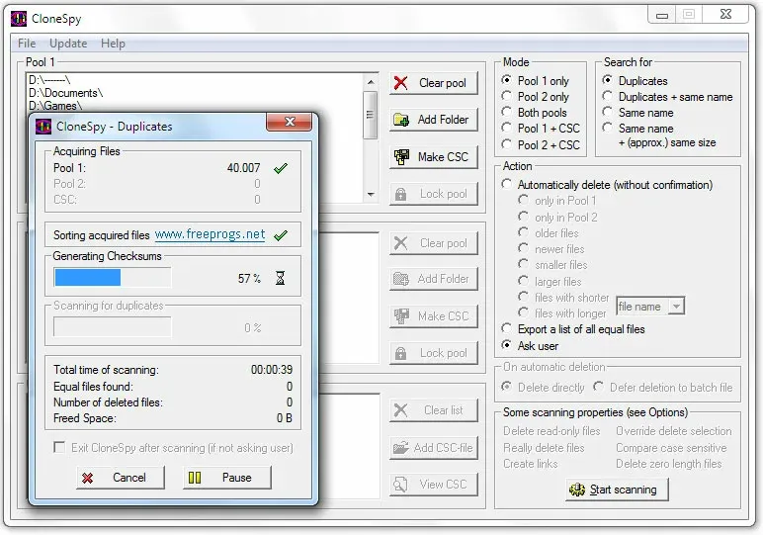This screenshot has width=763, height=535.
Task: Click the Pool 1 list scrollbar thumb
Action: (371, 115)
